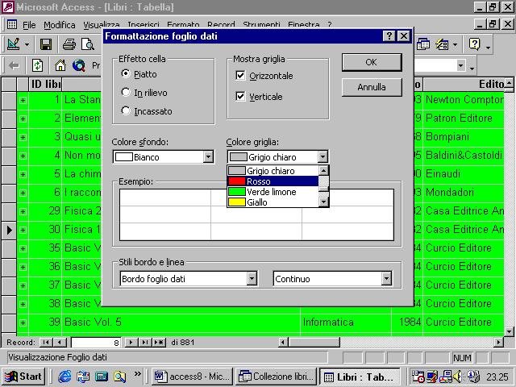
Task: Open the Bordo foglio dati dropdown
Action: [252, 279]
